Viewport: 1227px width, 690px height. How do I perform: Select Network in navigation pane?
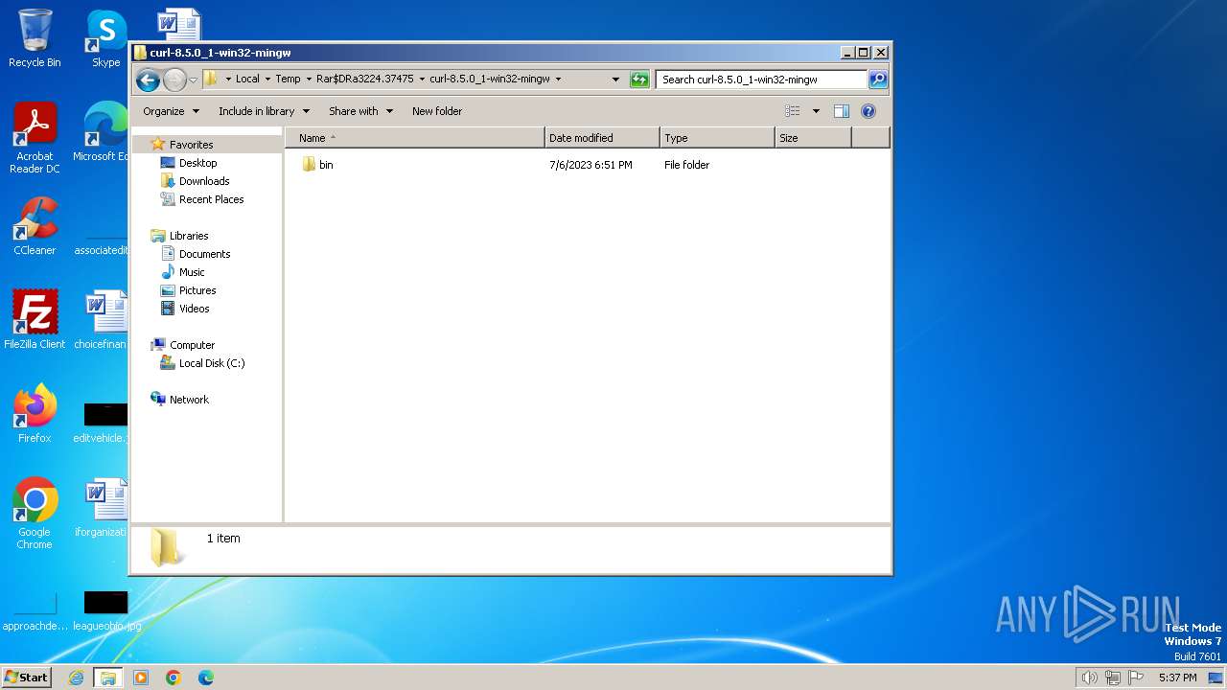(189, 400)
